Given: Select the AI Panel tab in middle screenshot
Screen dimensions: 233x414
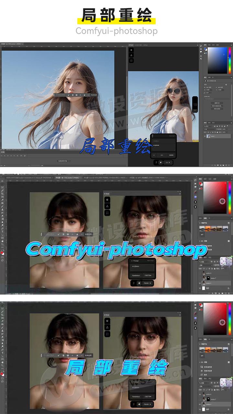Looking at the screenshot, I should (x=106, y=193).
